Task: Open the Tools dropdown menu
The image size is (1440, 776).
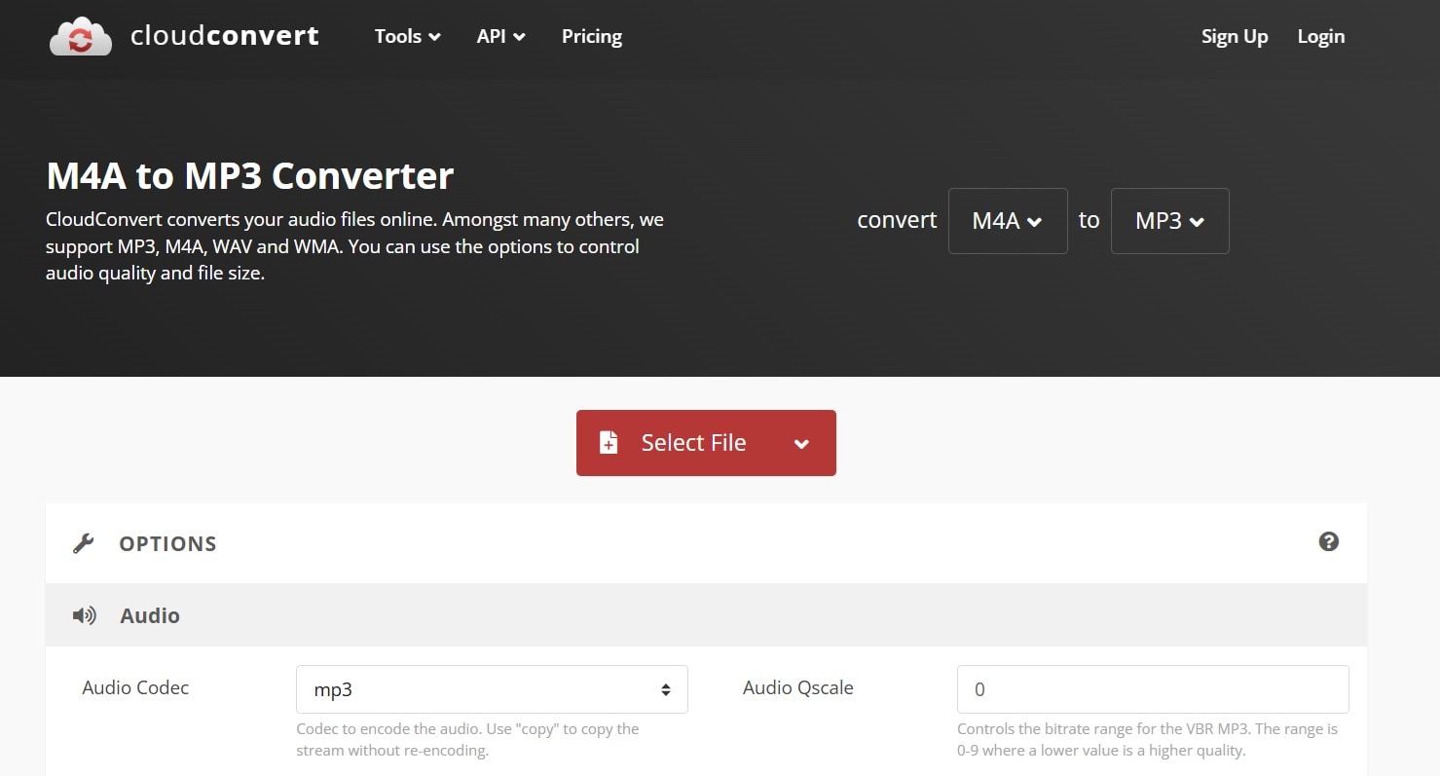Action: coord(408,36)
